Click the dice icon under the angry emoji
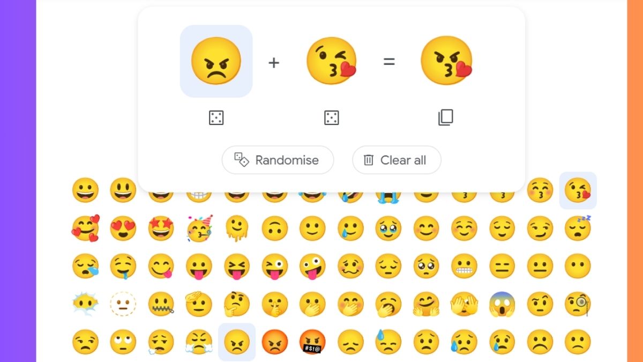Image resolution: width=643 pixels, height=362 pixels. pyautogui.click(x=216, y=118)
